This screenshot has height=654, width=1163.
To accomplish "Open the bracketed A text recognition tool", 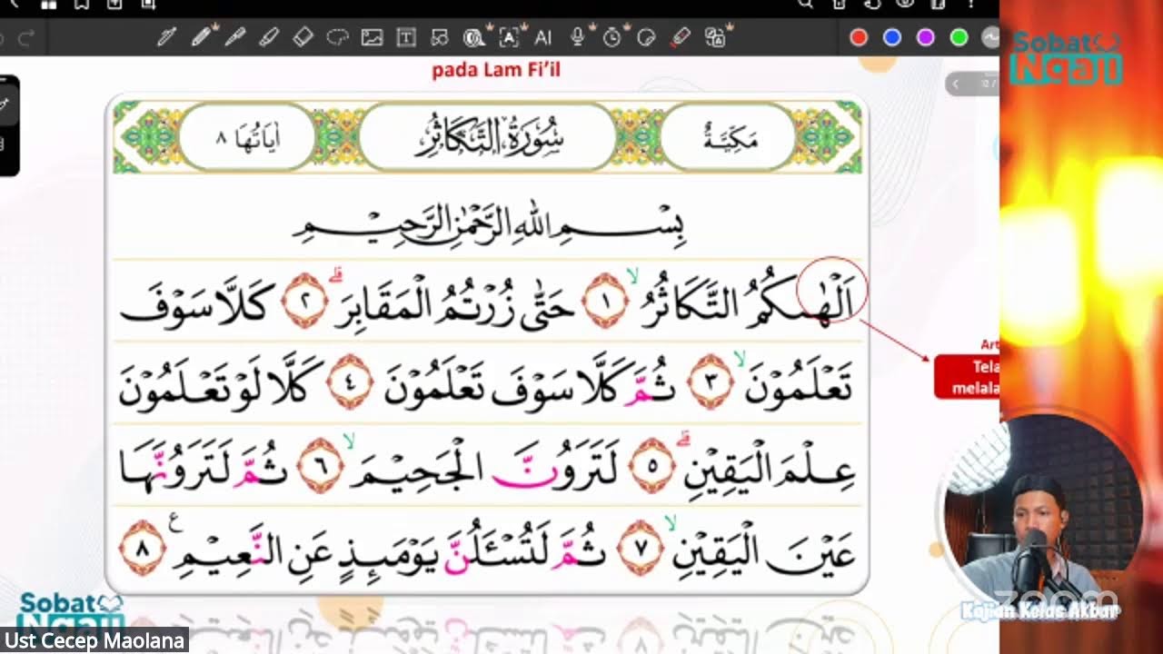I will (x=509, y=37).
